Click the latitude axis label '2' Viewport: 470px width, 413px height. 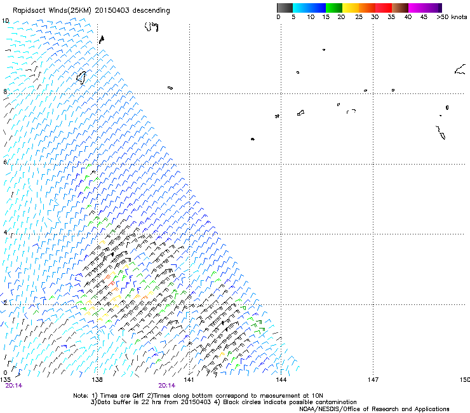5,302
